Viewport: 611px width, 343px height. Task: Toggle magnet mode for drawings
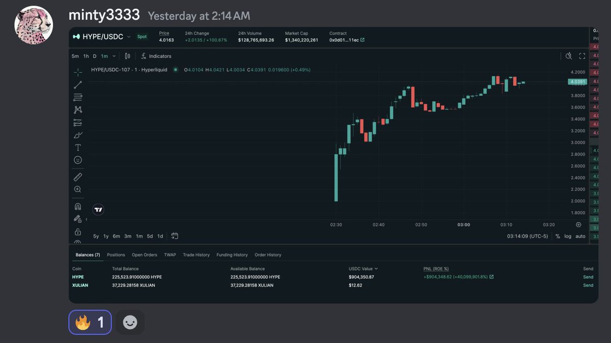tap(77, 207)
